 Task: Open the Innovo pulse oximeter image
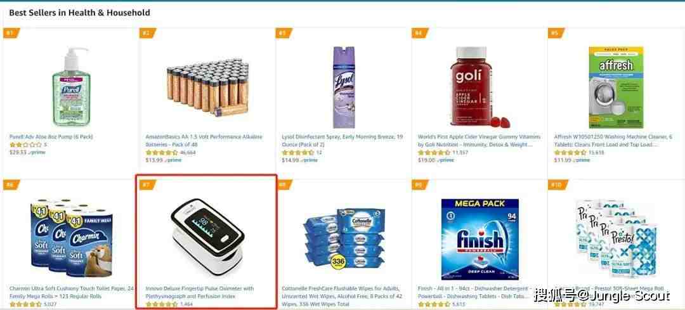(207, 237)
